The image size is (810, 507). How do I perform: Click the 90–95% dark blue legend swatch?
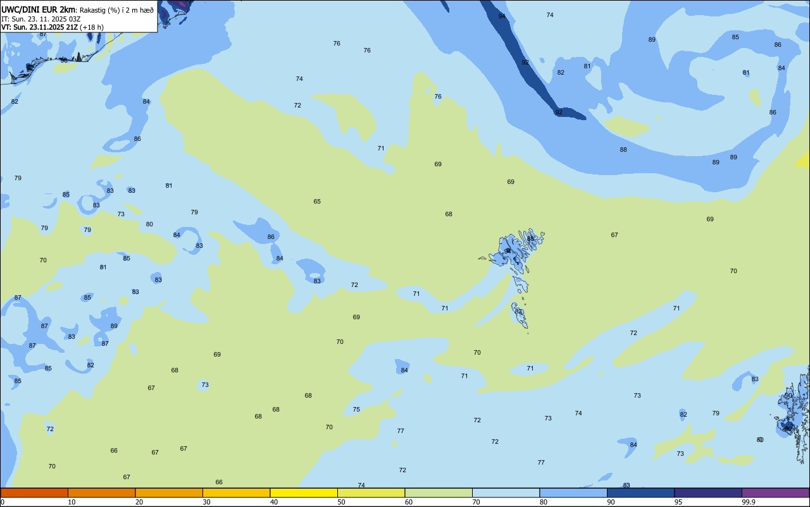coord(640,492)
